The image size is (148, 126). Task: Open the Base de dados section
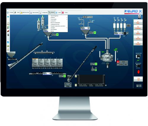34,12
